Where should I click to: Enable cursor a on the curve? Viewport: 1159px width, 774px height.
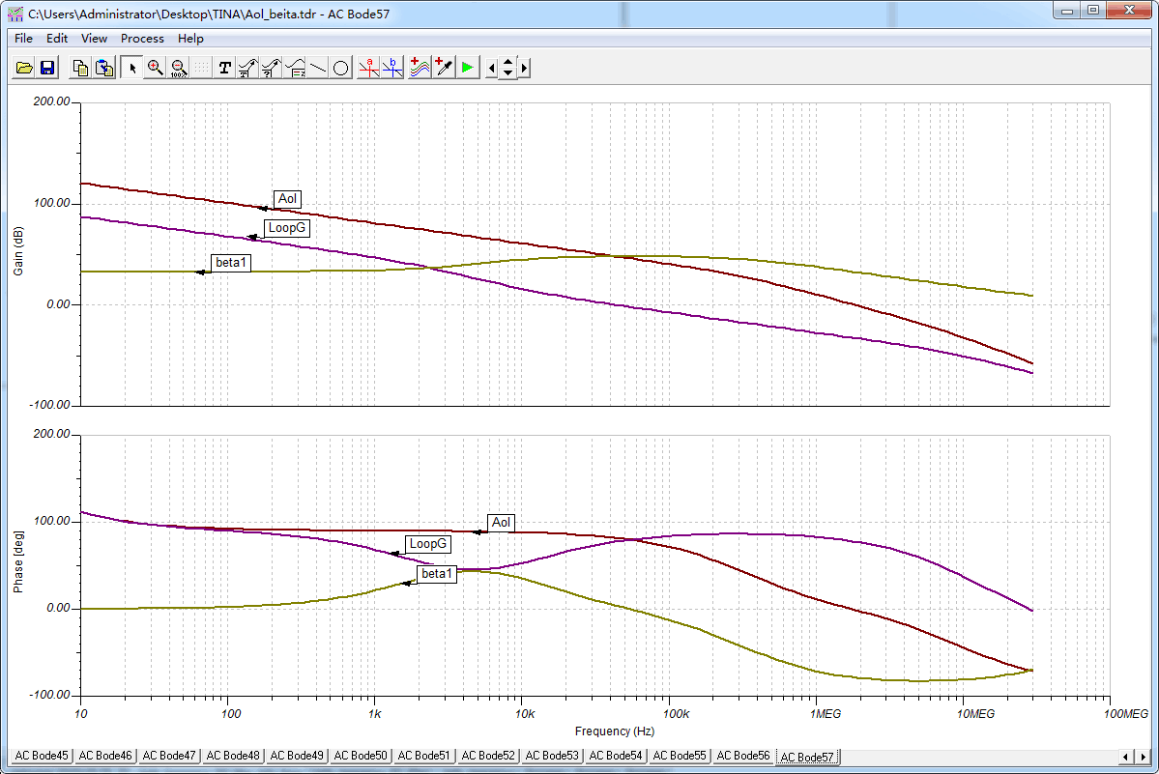pos(369,68)
